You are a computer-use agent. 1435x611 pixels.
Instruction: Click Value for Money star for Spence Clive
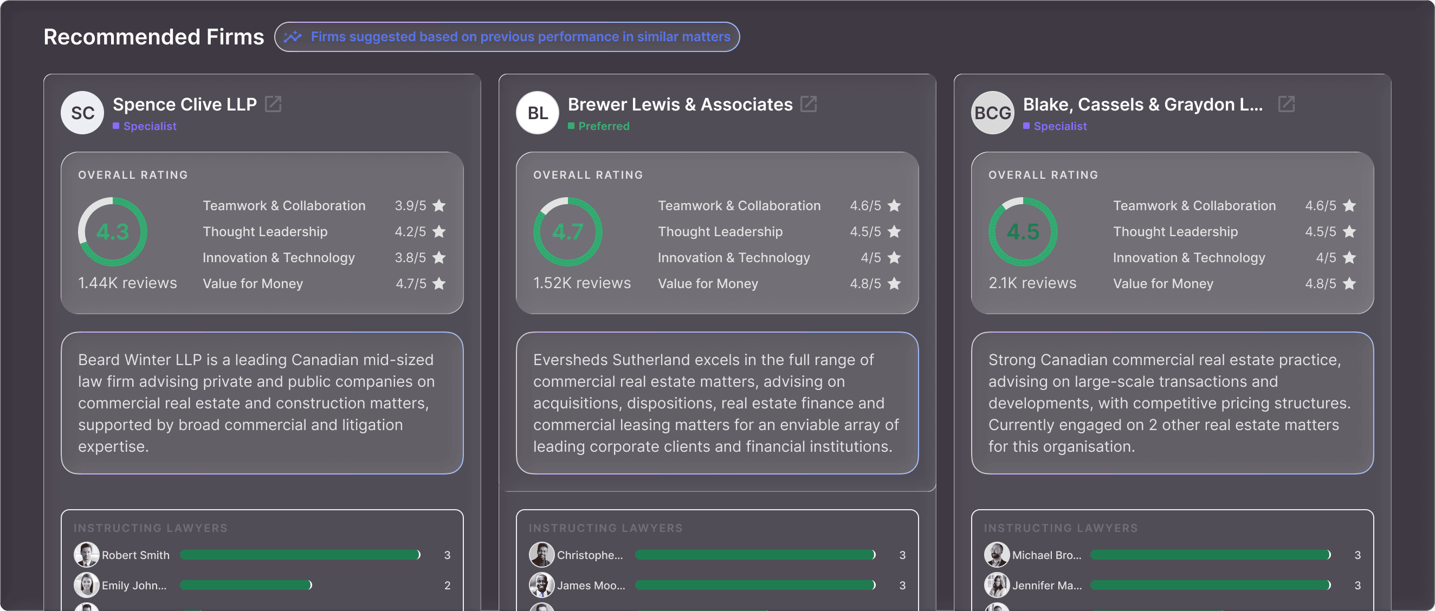(x=439, y=283)
